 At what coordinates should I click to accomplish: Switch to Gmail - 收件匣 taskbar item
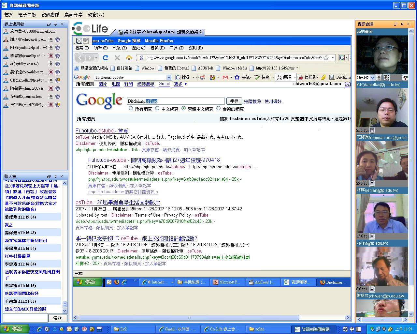pyautogui.click(x=178, y=329)
